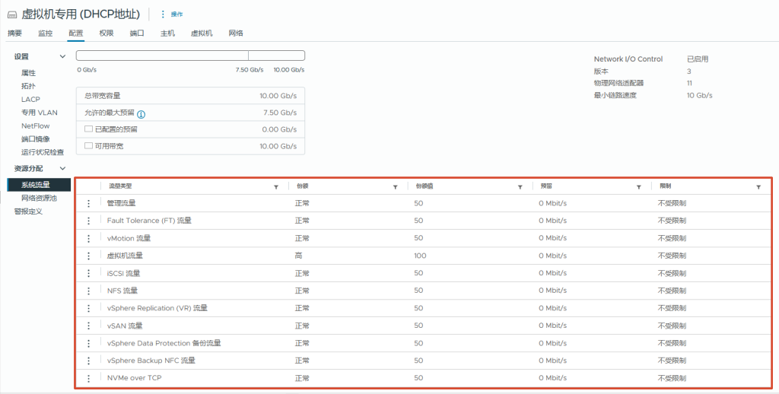Click the filter icon in 份额值 column
The width and height of the screenshot is (779, 394).
click(520, 186)
